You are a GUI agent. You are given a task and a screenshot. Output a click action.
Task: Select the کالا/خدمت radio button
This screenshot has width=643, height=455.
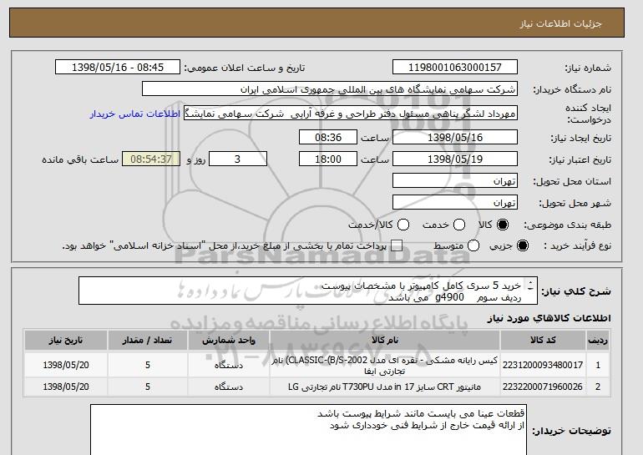[x=403, y=225]
